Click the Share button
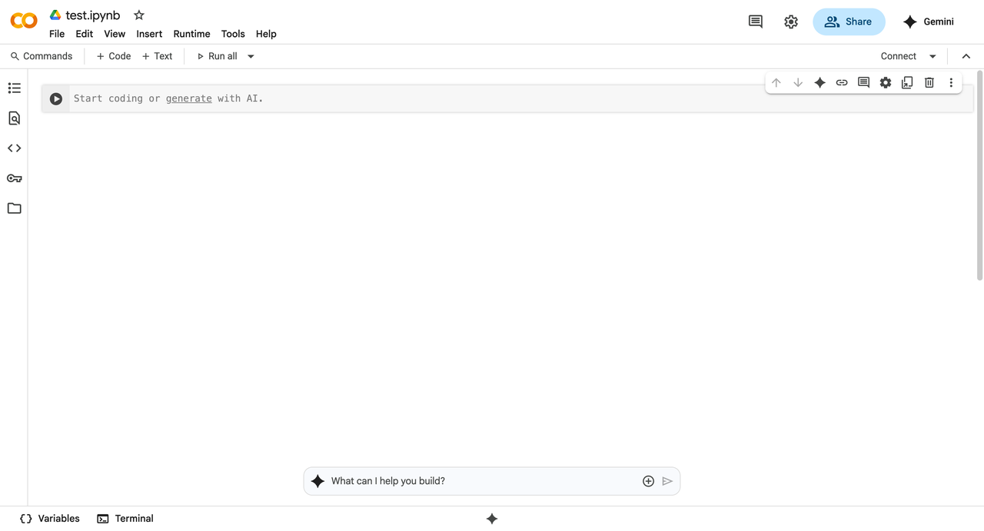The height and width of the screenshot is (531, 984). point(849,22)
